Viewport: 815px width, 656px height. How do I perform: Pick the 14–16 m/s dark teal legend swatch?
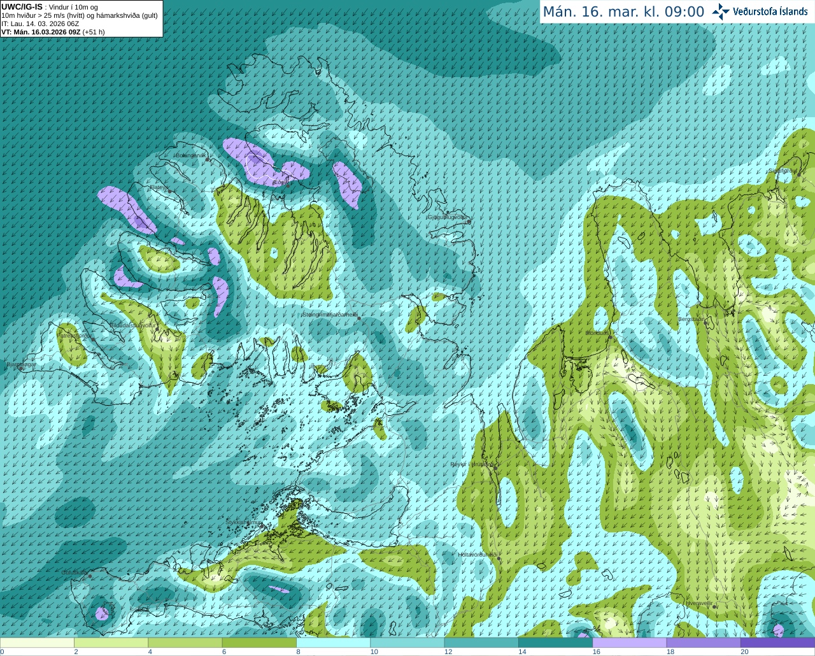coord(555,643)
